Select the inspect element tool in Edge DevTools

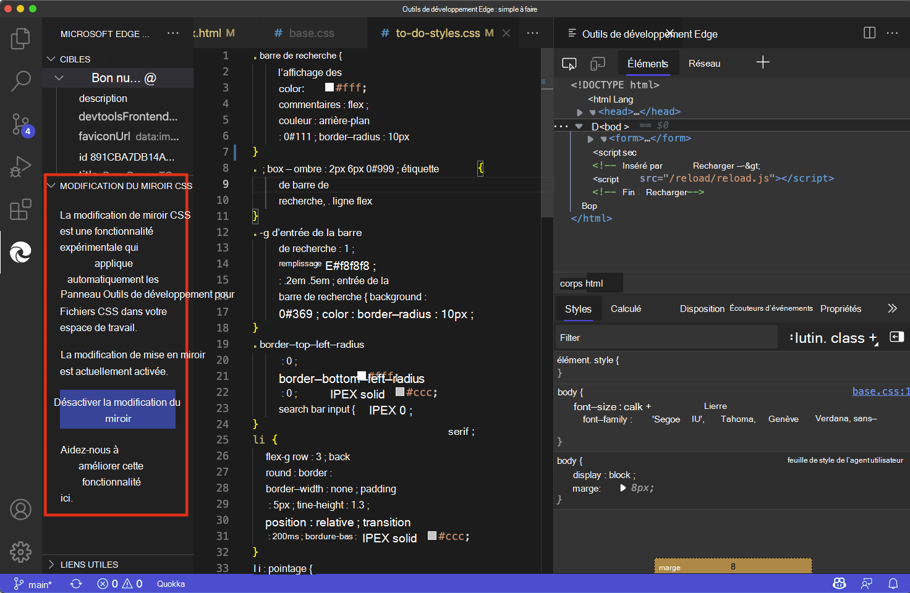pyautogui.click(x=569, y=63)
